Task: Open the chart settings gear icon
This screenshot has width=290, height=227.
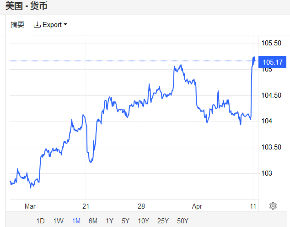Action: tap(273, 206)
